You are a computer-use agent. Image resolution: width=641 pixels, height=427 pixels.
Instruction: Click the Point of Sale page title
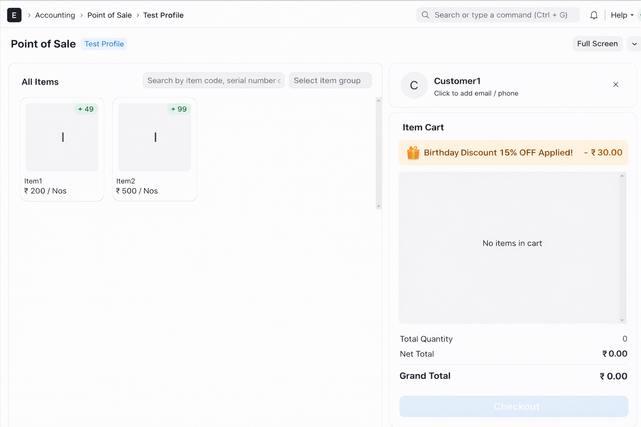tap(43, 44)
